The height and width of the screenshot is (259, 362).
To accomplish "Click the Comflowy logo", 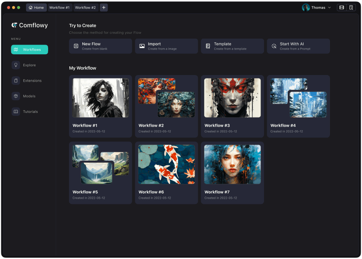I will [x=29, y=25].
